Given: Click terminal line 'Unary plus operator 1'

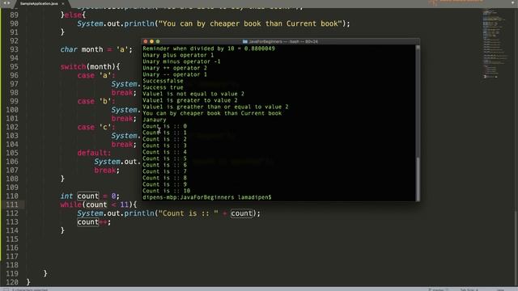Looking at the screenshot, I should (178, 55).
